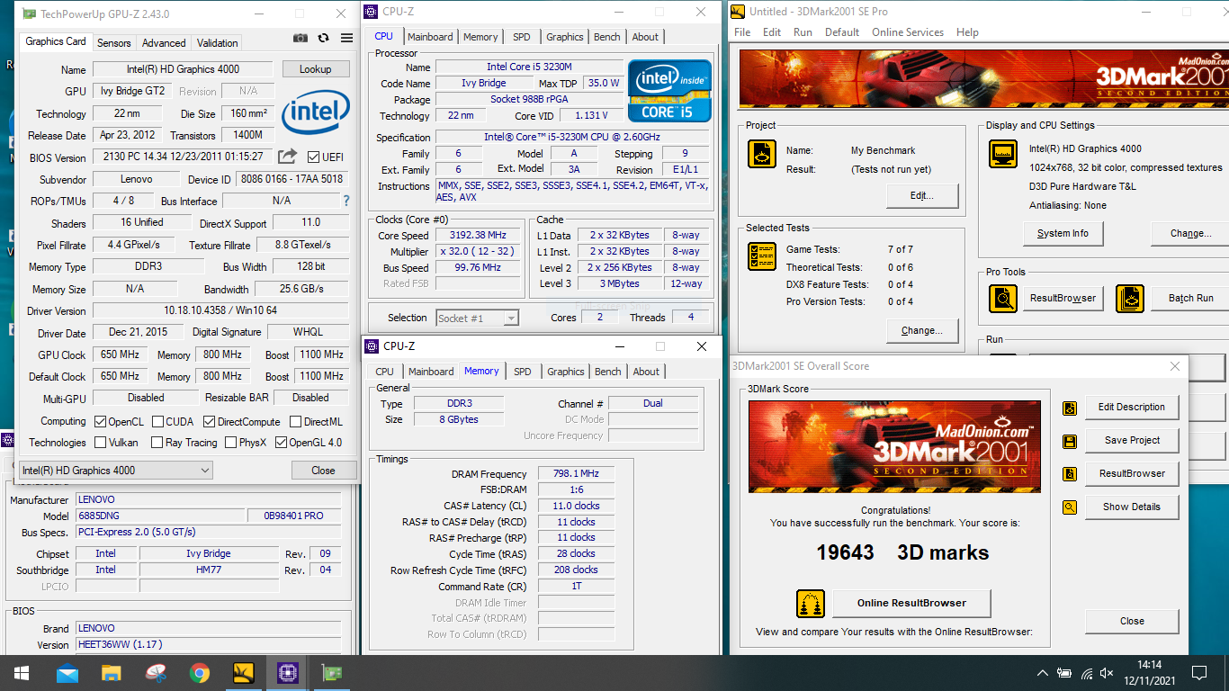Click DRAM Frequency value 798.1 MHz
1229x691 pixels.
(578, 474)
